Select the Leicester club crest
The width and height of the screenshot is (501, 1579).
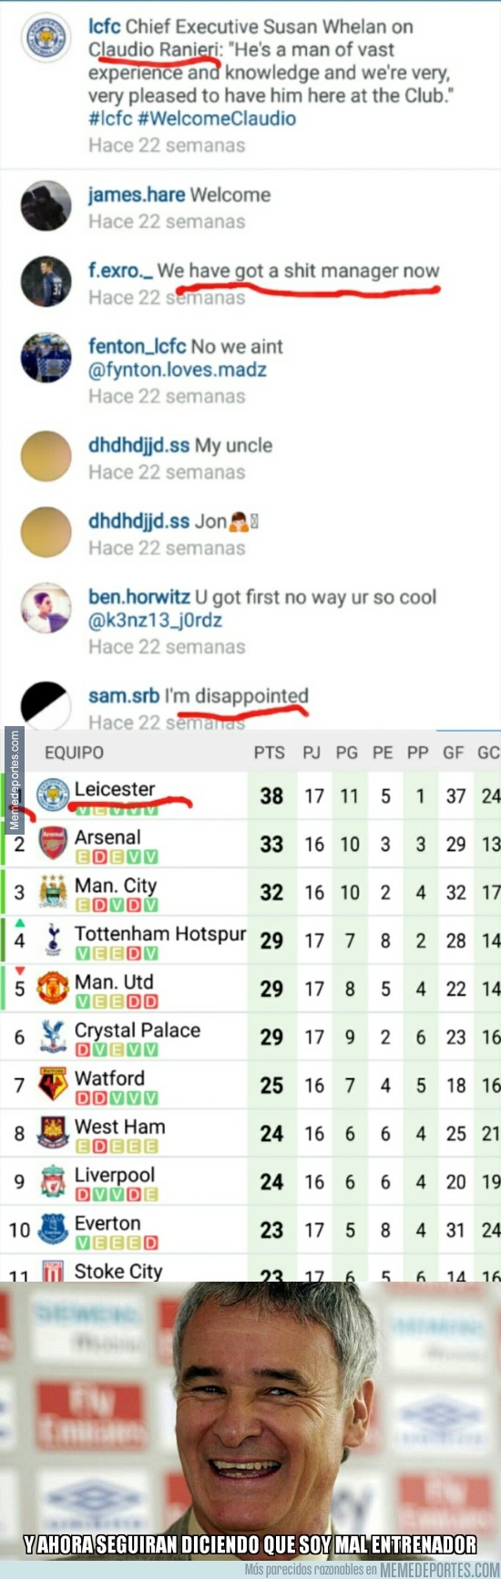pos(53,795)
